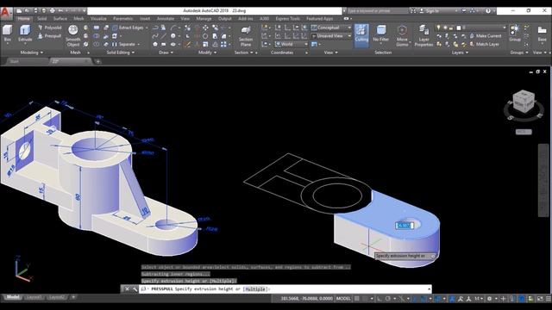Toggle the Culling selection option

361,35
